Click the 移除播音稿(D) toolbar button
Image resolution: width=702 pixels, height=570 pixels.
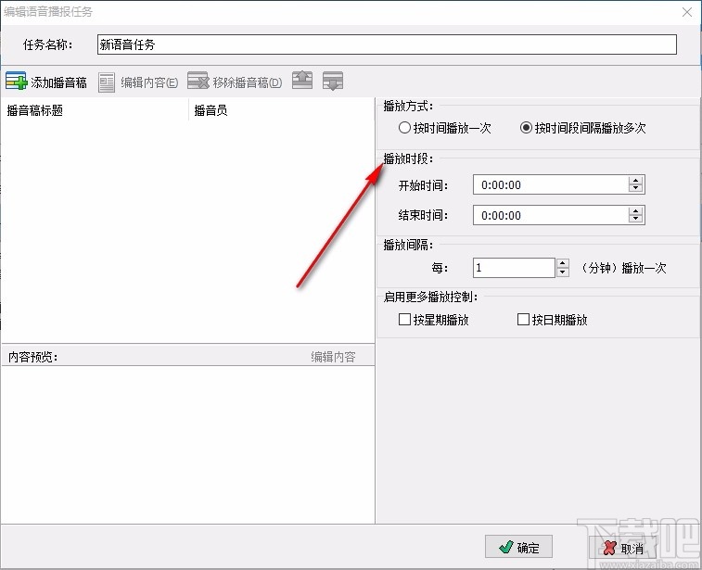(235, 82)
